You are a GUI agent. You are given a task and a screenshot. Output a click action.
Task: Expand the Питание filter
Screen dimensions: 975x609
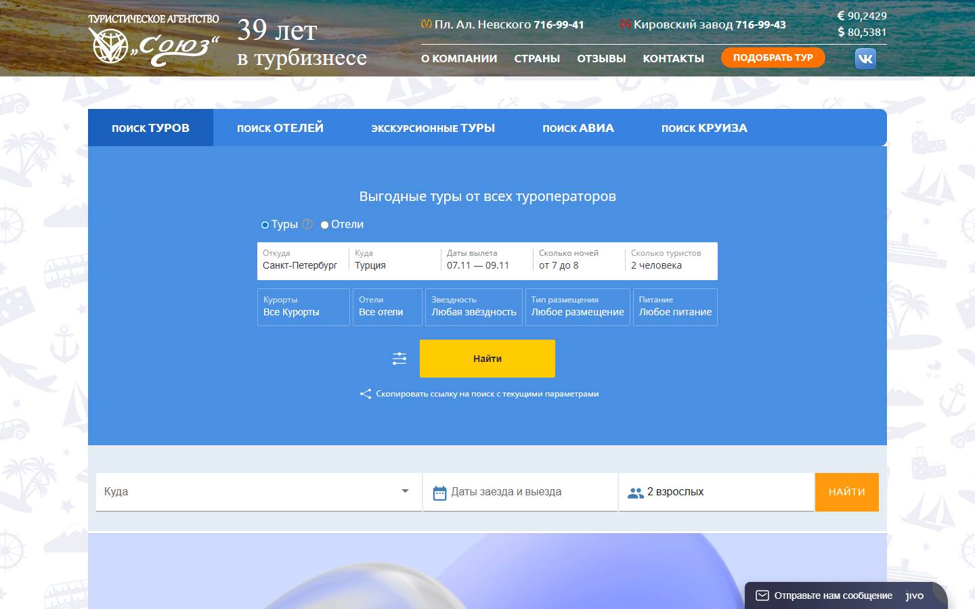pyautogui.click(x=675, y=307)
